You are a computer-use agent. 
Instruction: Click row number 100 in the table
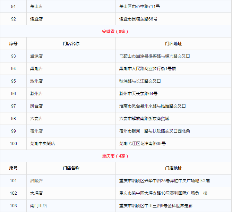pos(14,144)
